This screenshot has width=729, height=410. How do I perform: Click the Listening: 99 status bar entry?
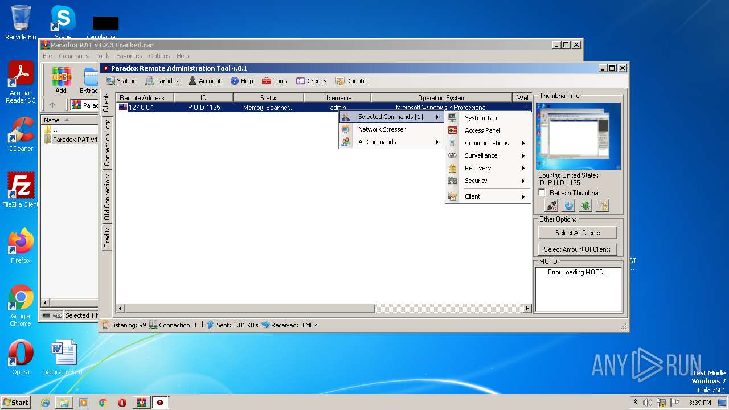(x=124, y=325)
